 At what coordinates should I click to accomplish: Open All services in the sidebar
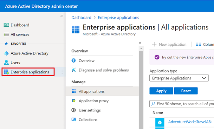point(20,34)
